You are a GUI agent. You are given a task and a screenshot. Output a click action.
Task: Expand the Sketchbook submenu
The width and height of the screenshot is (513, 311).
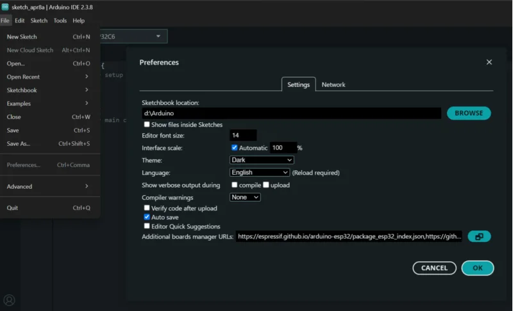coord(49,90)
